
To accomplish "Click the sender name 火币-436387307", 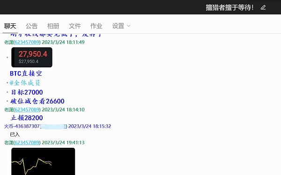I will click(22, 126).
